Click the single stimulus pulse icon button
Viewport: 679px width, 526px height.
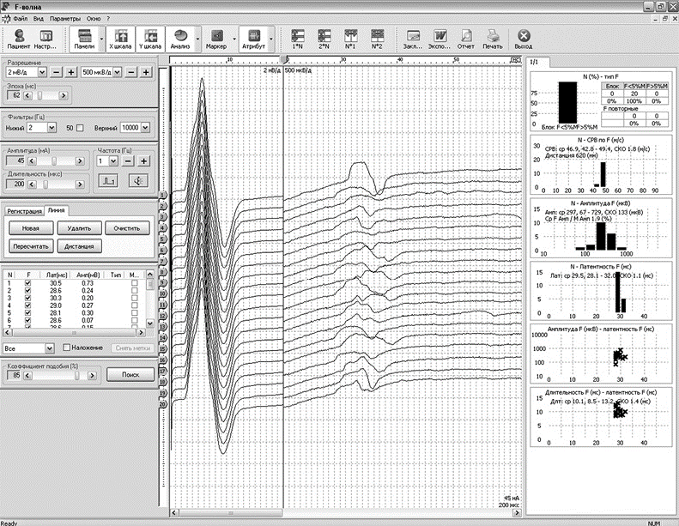coord(108,180)
